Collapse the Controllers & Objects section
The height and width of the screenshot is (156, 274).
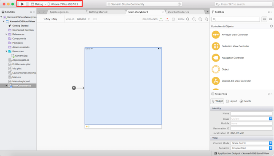click(x=271, y=26)
